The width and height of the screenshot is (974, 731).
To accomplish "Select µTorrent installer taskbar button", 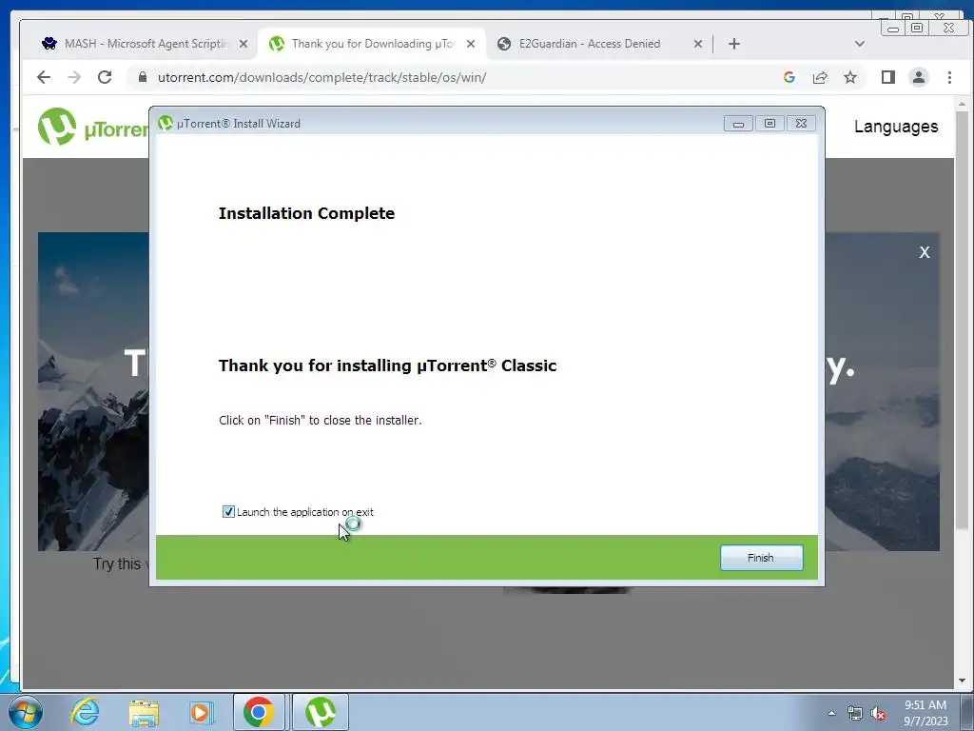I will (321, 712).
